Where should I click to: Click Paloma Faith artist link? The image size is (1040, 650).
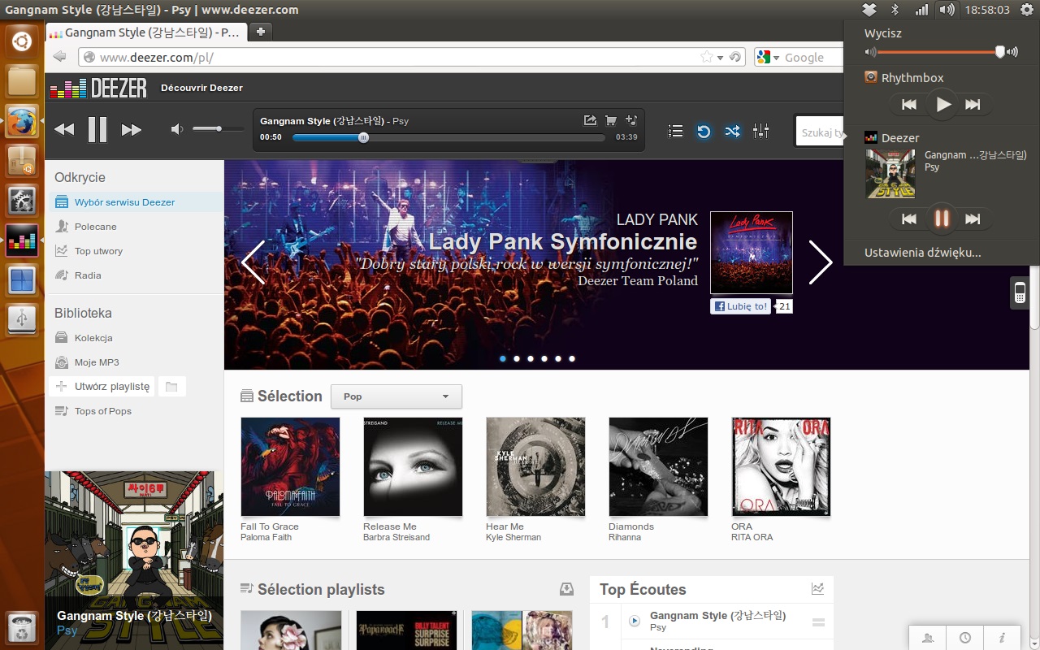[x=266, y=537]
